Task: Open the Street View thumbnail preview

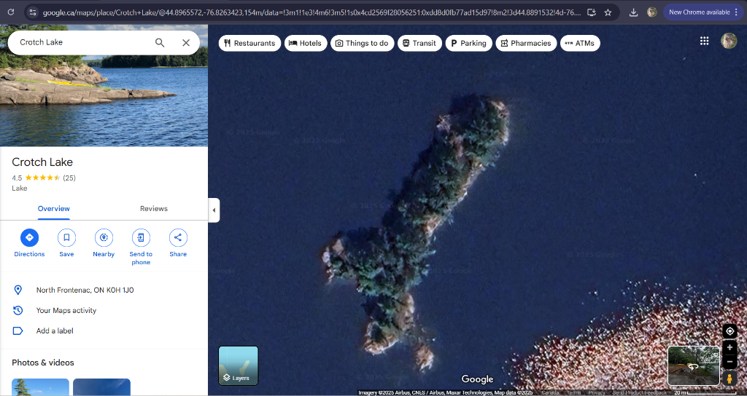Action: point(693,365)
